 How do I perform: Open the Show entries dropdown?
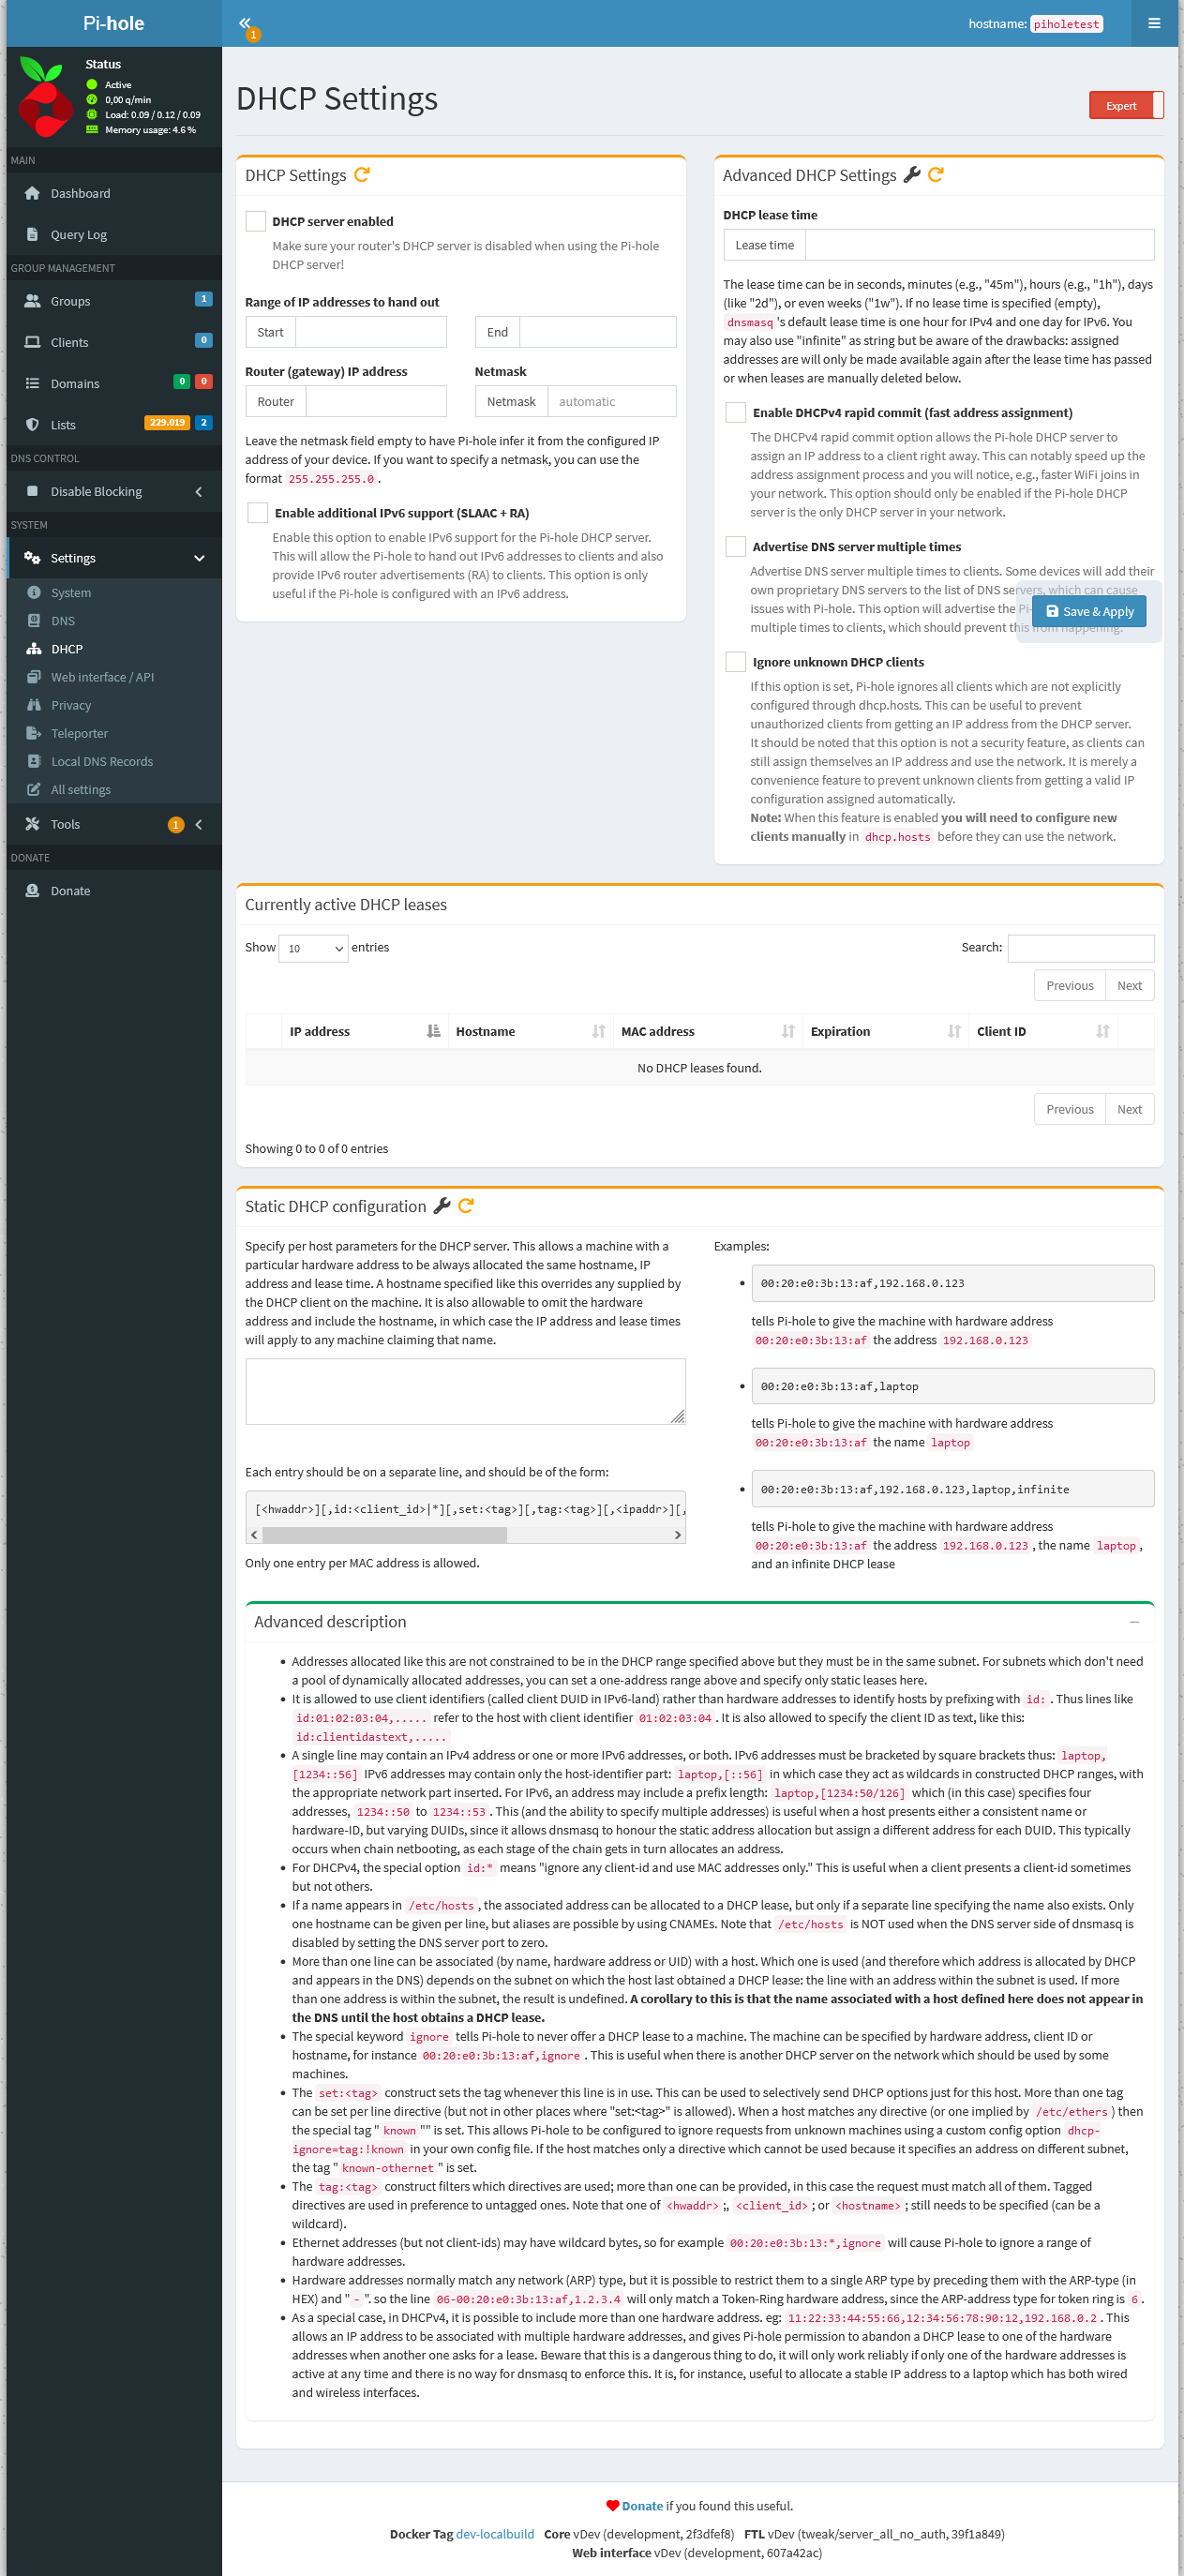313,948
